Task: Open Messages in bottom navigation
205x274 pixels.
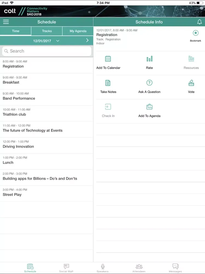Action: (x=175, y=268)
